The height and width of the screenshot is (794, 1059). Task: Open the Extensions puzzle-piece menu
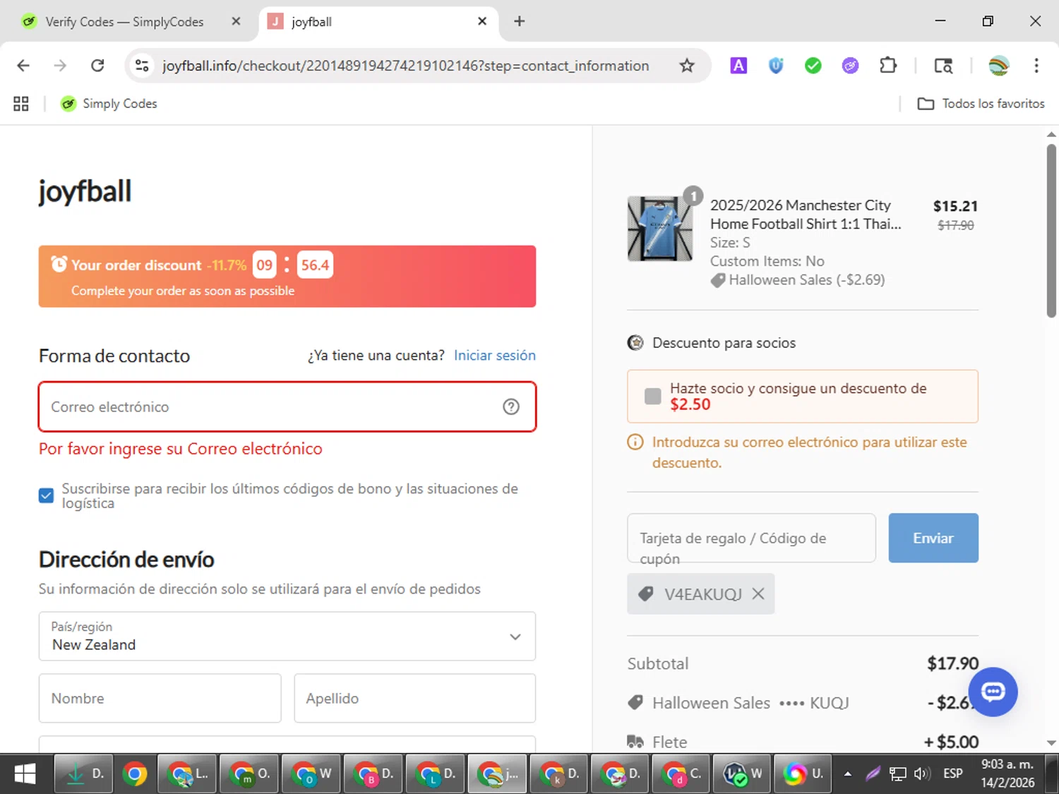888,66
